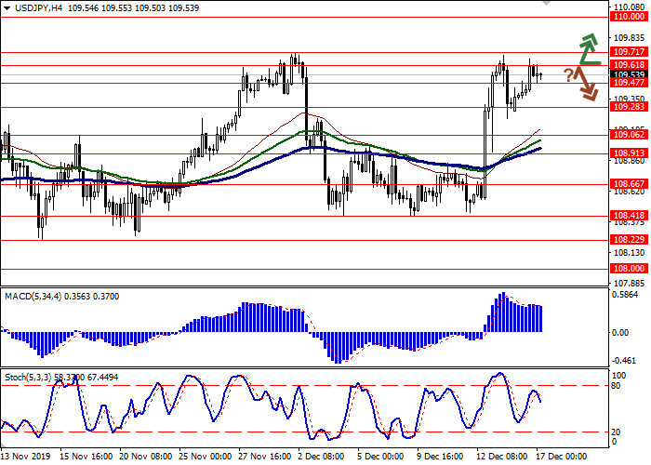
Task: Select the 110.000 resistance level label
Action: coord(629,17)
